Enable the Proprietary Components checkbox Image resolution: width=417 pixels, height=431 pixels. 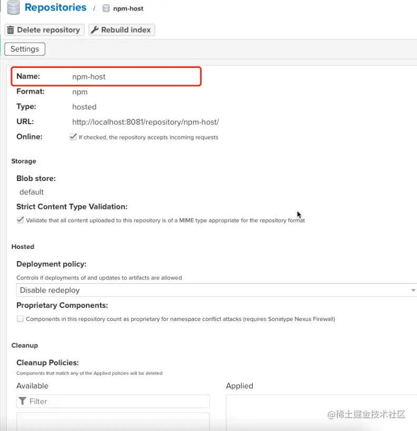(20, 318)
